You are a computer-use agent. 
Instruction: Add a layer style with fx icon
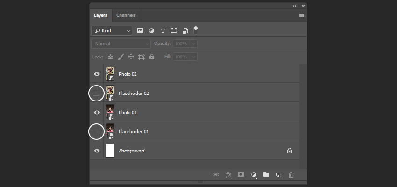(228, 174)
